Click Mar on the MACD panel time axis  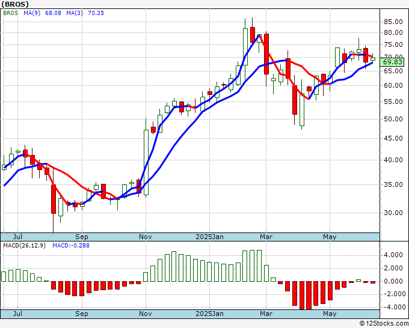[x=266, y=314]
